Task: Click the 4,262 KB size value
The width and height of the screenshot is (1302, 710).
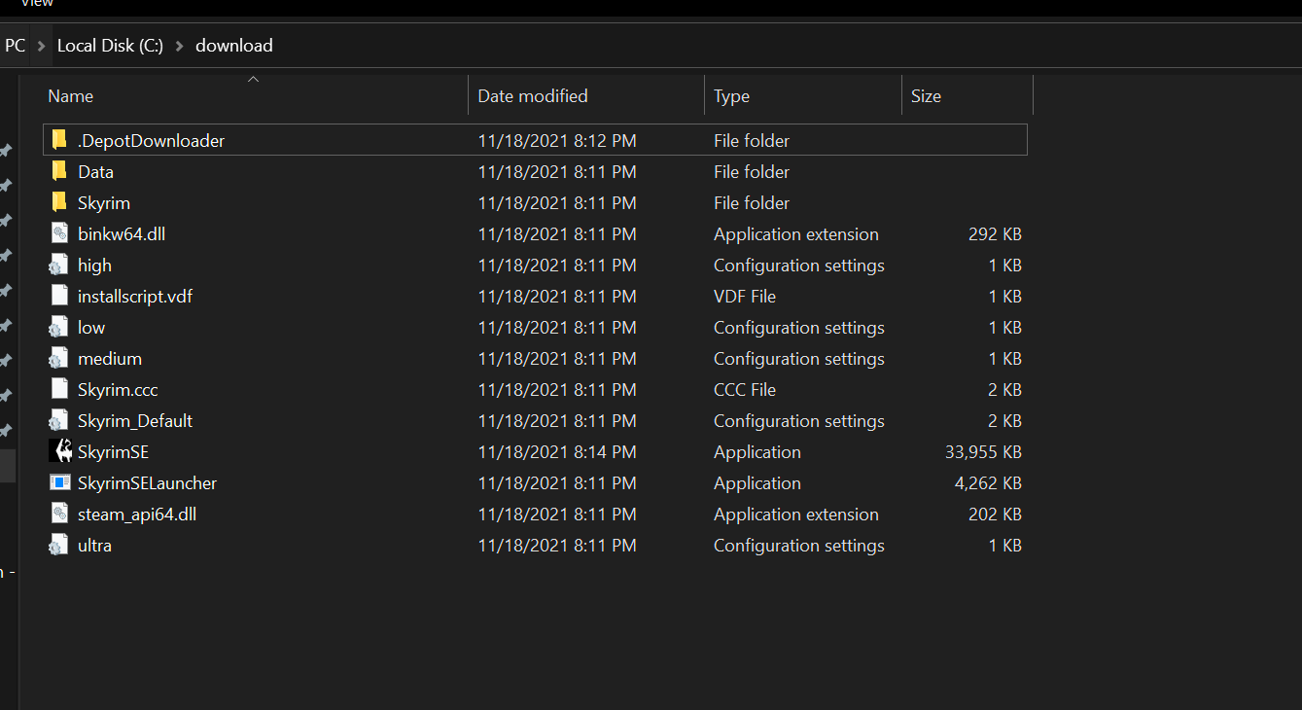Action: click(988, 483)
